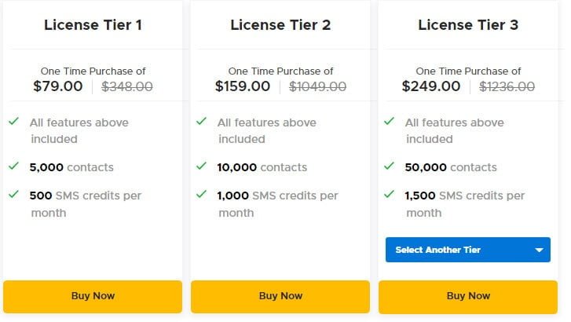The image size is (571, 322).
Task: Click the checkmark next to 50,000 contacts
Action: (x=390, y=166)
